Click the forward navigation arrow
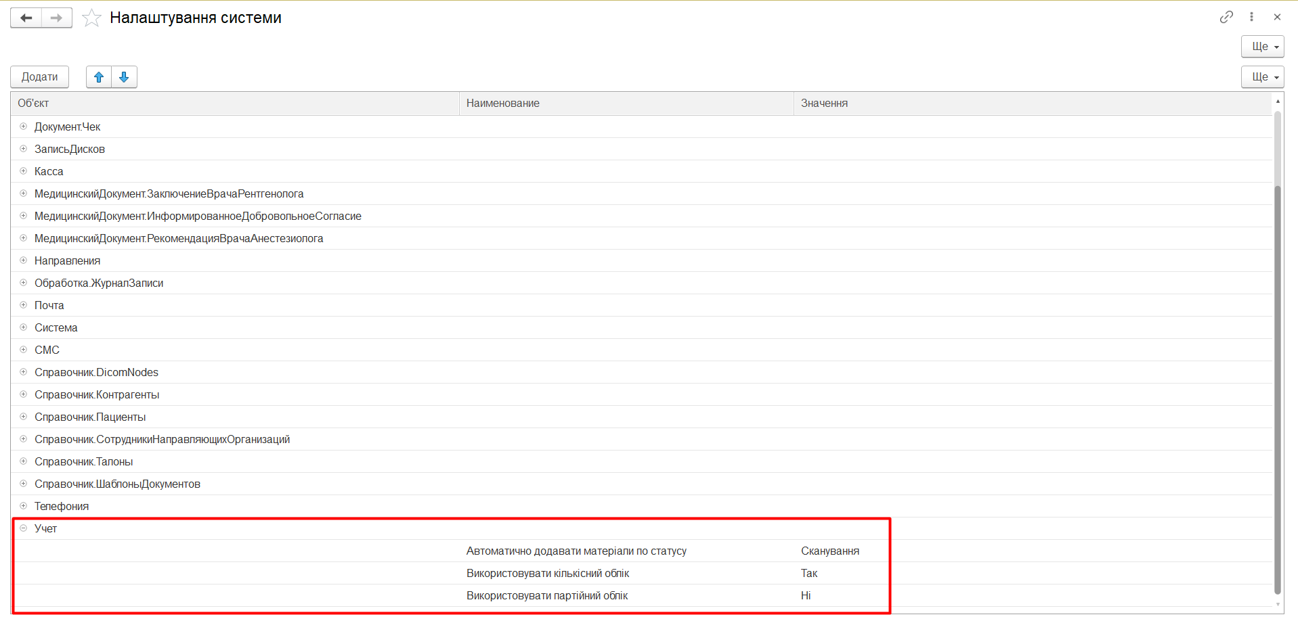Image resolution: width=1298 pixels, height=621 pixels. 57,18
